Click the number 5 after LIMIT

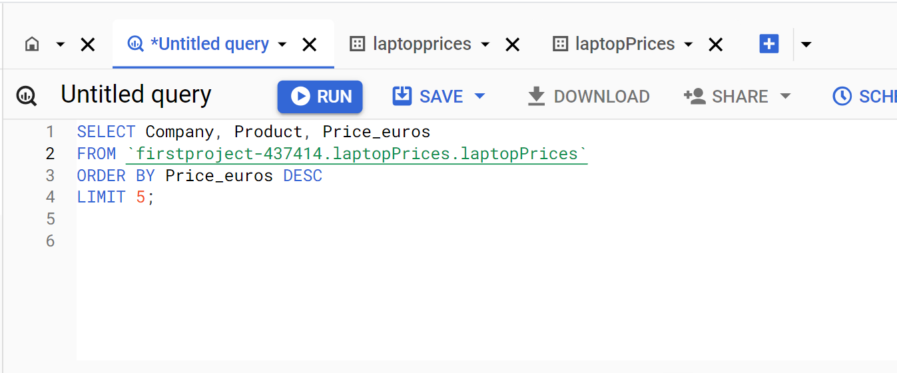141,197
